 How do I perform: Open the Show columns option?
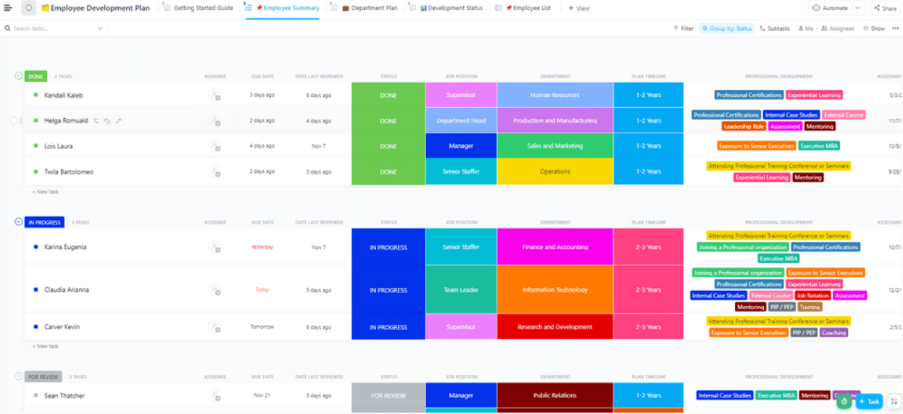click(x=875, y=29)
